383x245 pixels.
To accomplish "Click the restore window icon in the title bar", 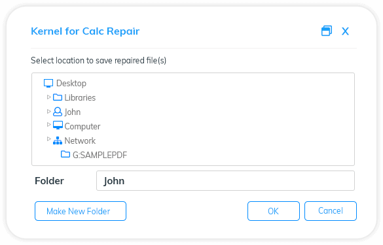I will point(327,31).
